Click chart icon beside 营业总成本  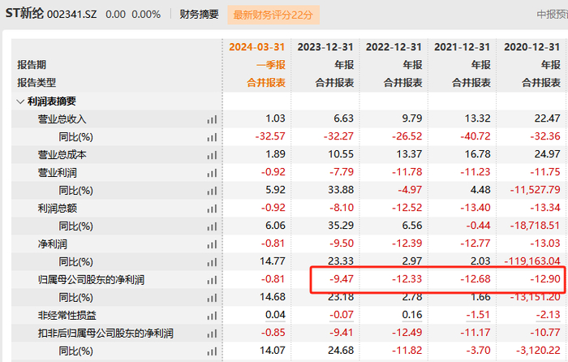pyautogui.click(x=213, y=155)
